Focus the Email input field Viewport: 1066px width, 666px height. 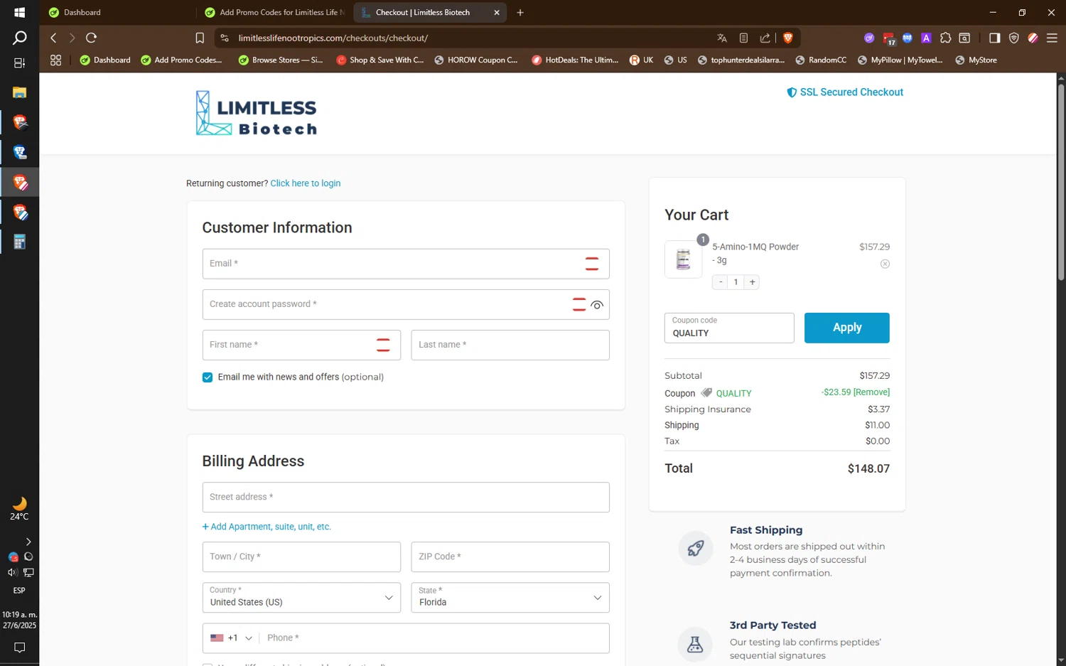pyautogui.click(x=406, y=264)
